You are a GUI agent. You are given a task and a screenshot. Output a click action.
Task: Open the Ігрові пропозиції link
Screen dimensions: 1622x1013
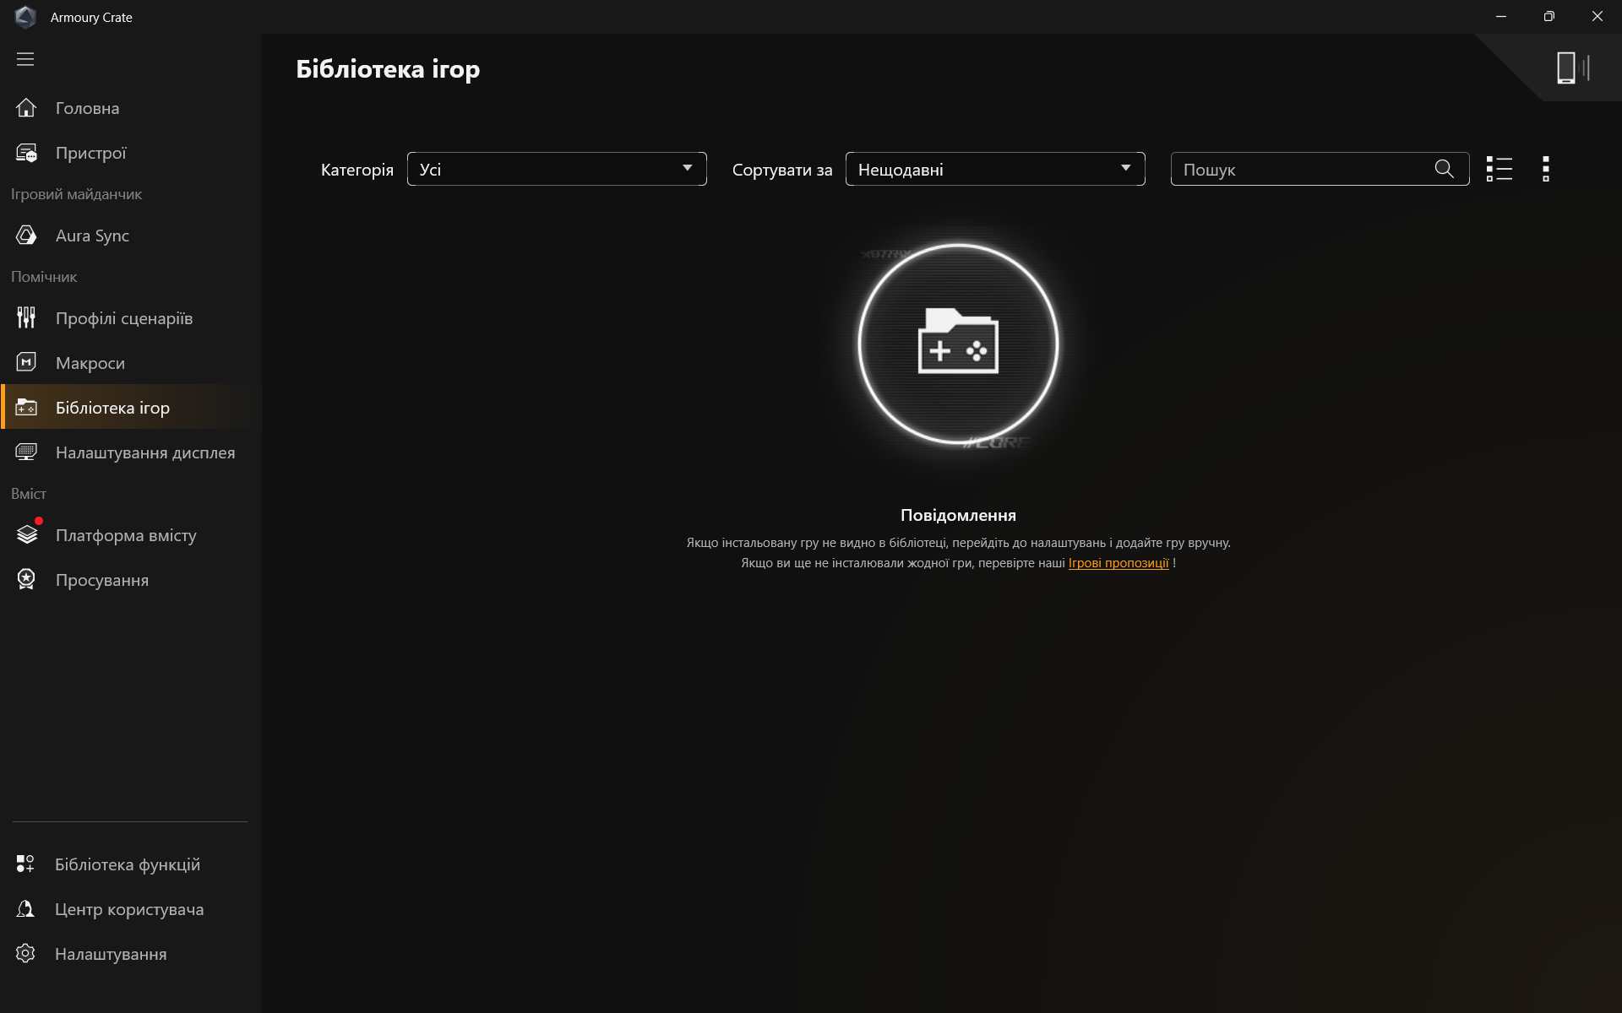coord(1118,563)
